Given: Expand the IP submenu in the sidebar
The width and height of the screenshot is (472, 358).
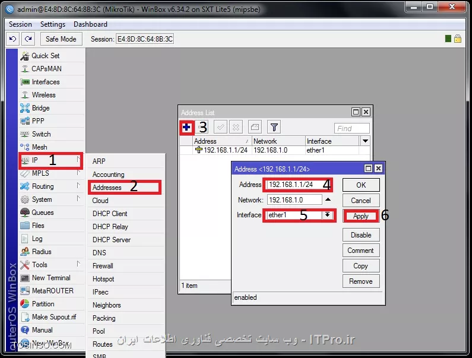Looking at the screenshot, I should coord(51,160).
